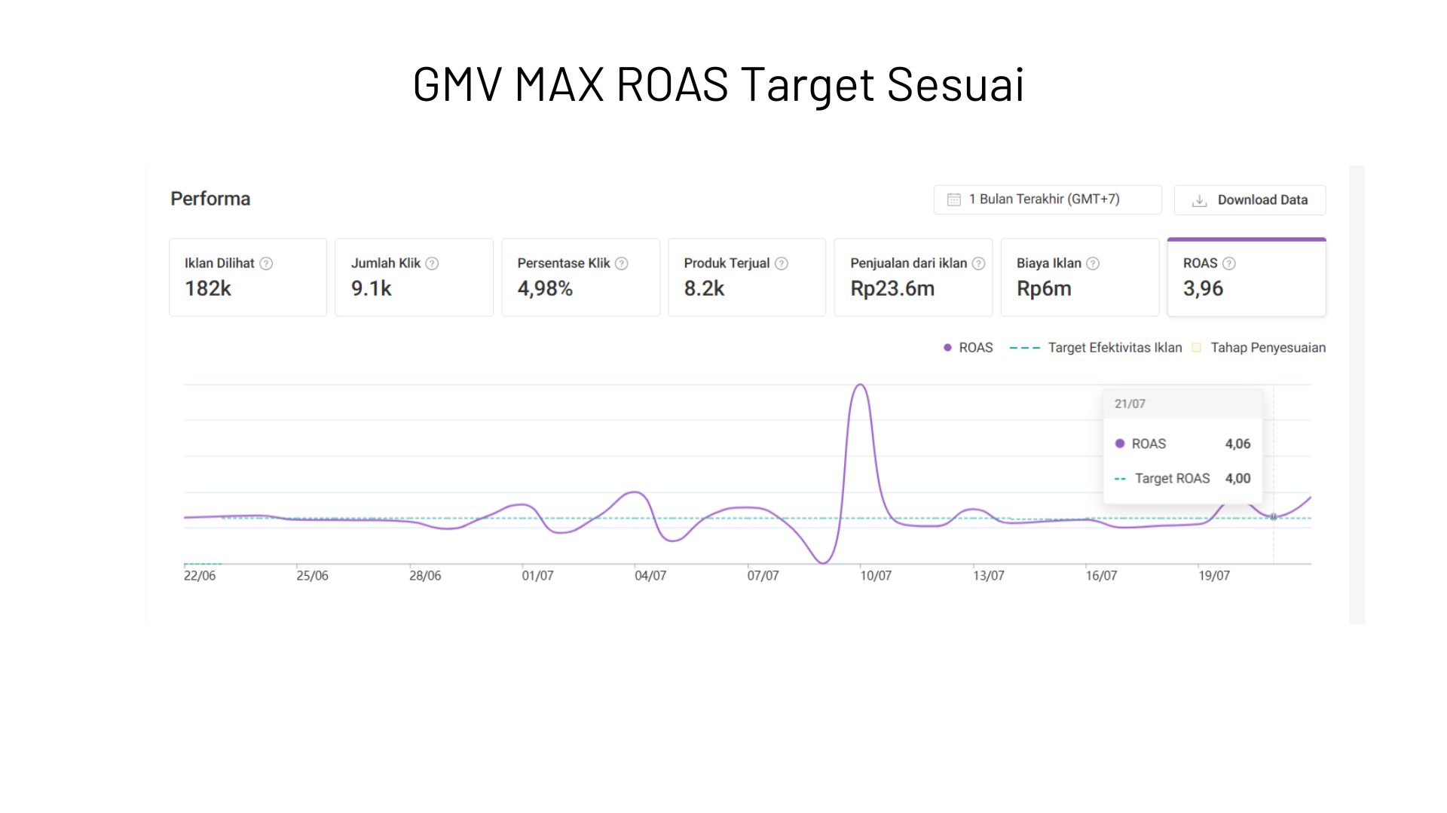Click question mark icon next to ROAS
Image resolution: width=1447 pixels, height=813 pixels.
(x=1229, y=263)
